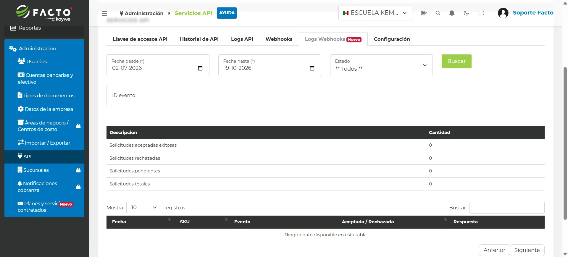
Task: Click the Anterior pagination button
Action: pos(494,250)
